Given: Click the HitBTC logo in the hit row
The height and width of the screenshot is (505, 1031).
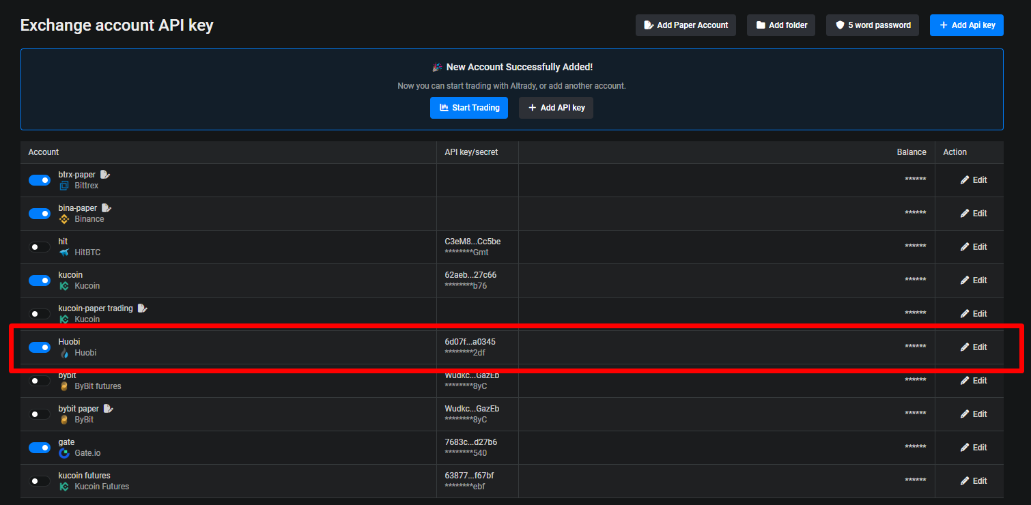Looking at the screenshot, I should pos(64,252).
